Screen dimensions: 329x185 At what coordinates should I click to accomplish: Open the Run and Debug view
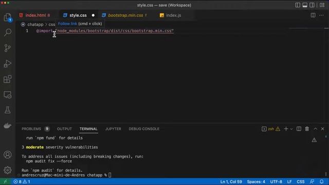point(8,64)
